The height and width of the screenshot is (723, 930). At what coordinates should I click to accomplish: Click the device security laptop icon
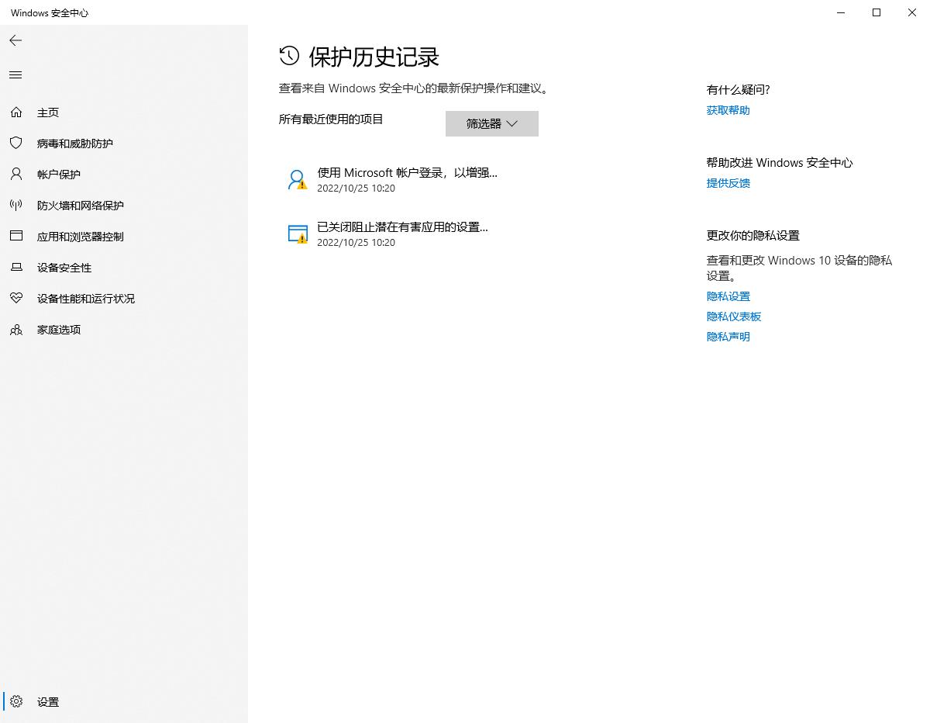coord(16,268)
